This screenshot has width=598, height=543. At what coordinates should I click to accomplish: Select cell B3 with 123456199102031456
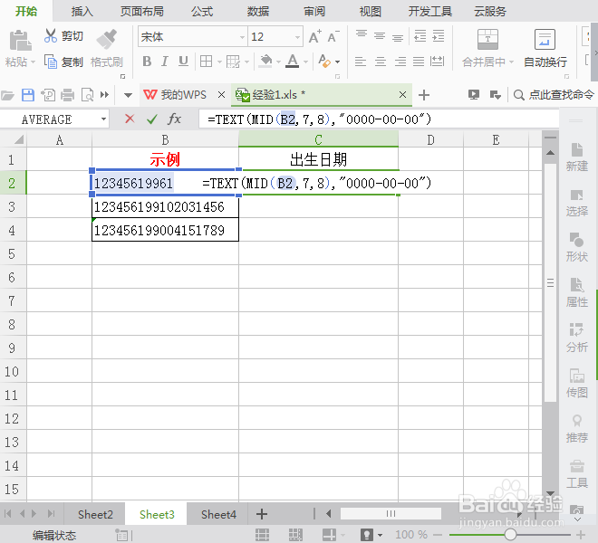(165, 207)
